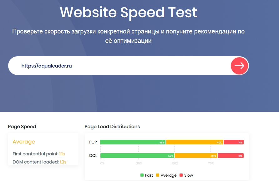The width and height of the screenshot is (279, 181).
Task: Click the Average rating in Page Speed card
Action: [x=24, y=142]
